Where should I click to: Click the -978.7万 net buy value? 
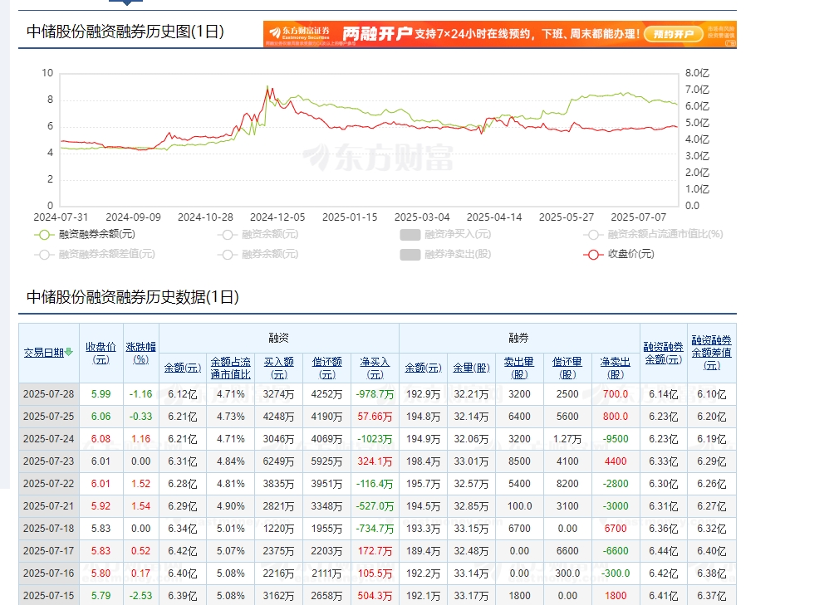(375, 394)
